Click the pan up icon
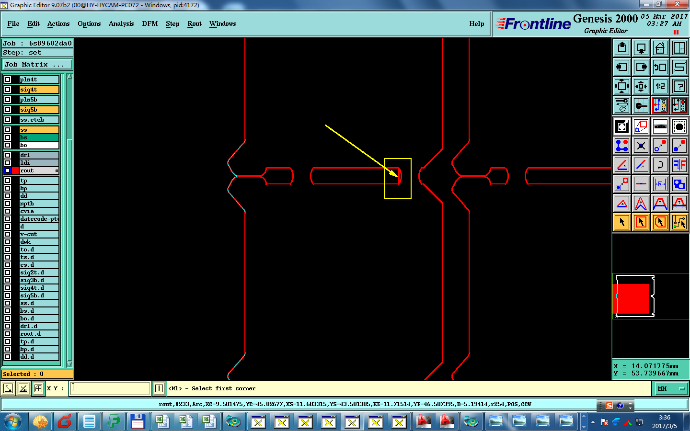 click(622, 48)
